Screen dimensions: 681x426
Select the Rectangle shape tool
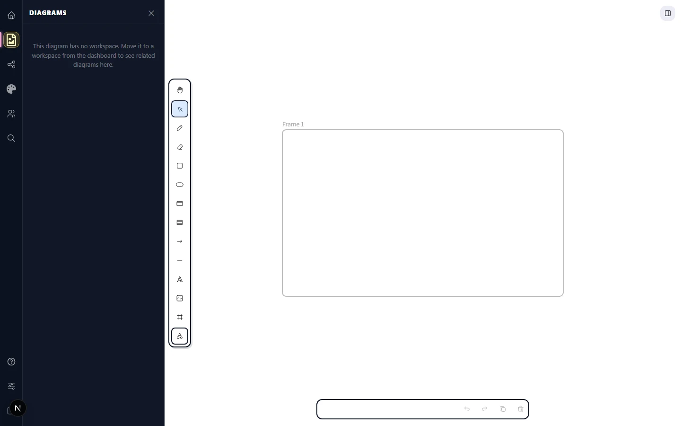180,166
